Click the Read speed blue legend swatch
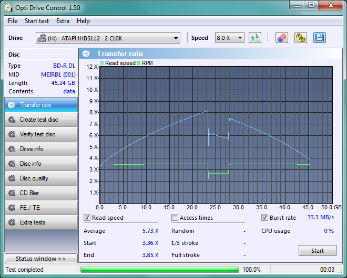This screenshot has width=347, height=278. click(102, 63)
